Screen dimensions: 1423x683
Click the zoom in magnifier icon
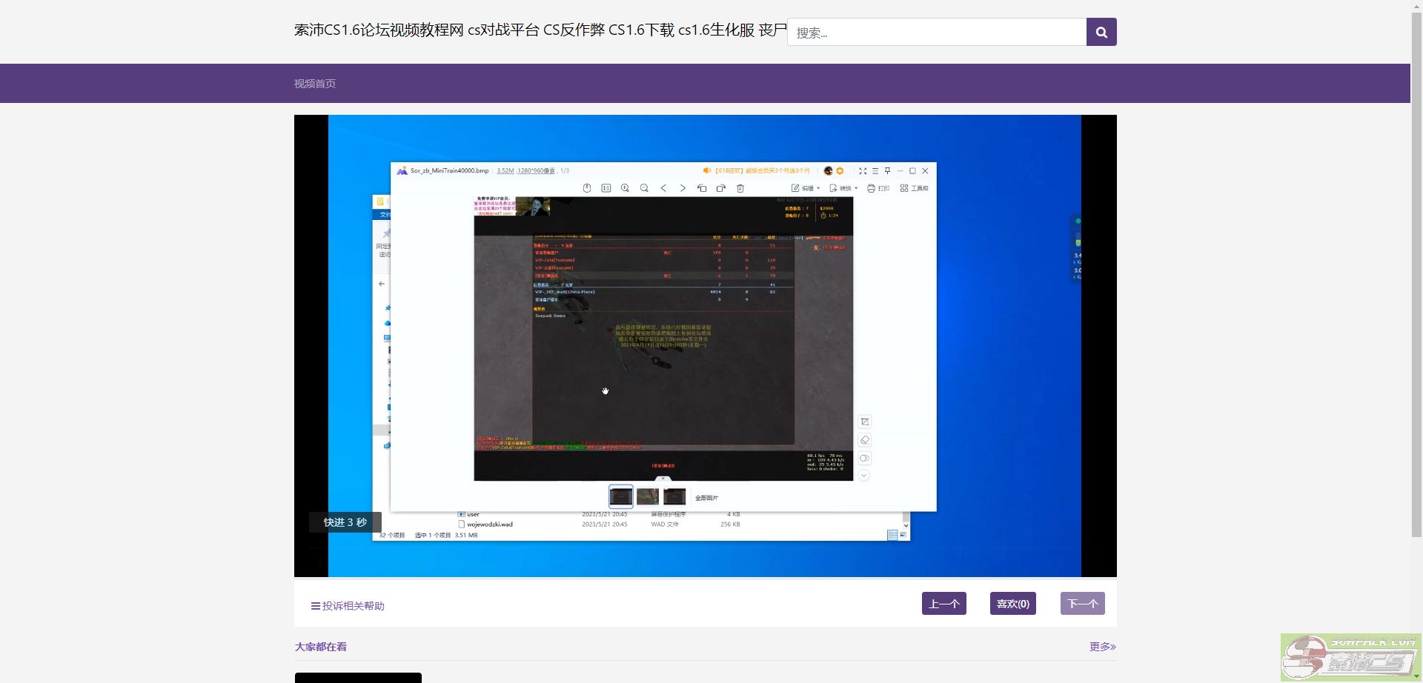point(625,188)
